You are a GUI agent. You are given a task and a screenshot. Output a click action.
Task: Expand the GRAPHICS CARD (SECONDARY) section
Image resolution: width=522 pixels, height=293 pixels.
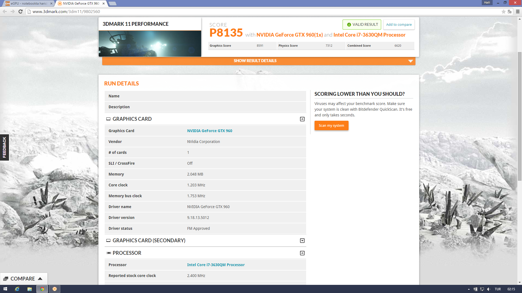pos(302,241)
